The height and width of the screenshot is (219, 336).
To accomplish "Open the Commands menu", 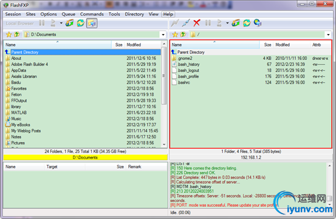I will tap(92, 14).
